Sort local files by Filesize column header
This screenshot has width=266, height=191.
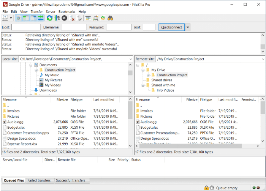[62, 99]
